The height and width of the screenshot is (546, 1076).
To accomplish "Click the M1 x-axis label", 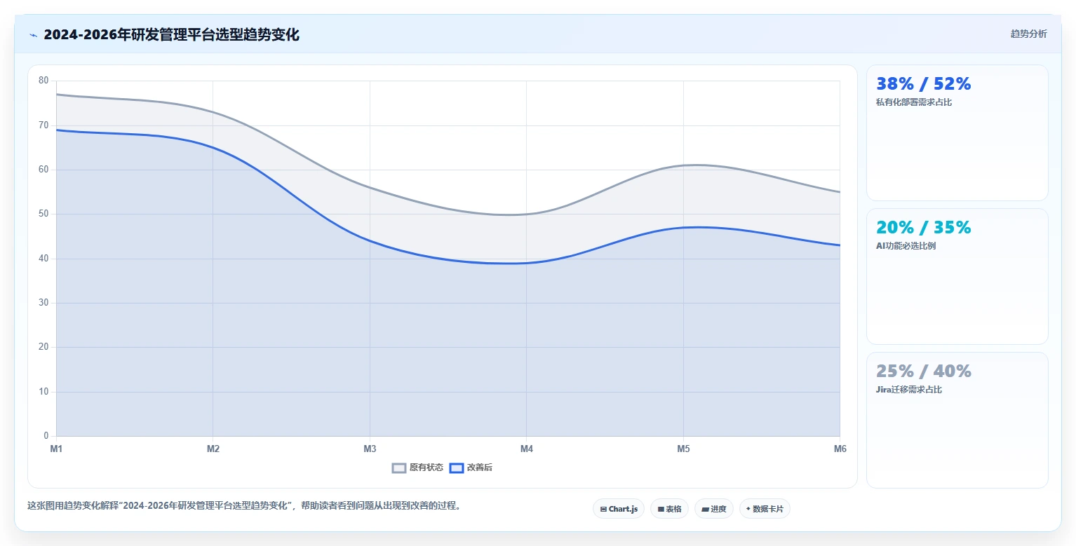I will pyautogui.click(x=56, y=449).
